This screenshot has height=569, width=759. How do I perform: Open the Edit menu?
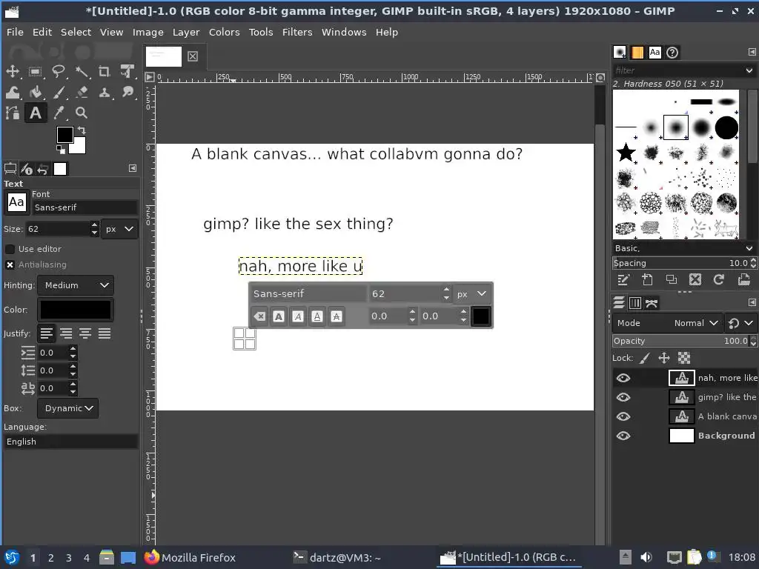click(42, 32)
